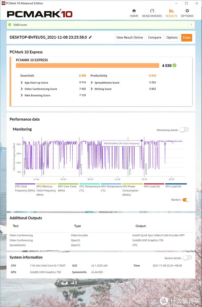Enable the System details toggle

point(187,258)
